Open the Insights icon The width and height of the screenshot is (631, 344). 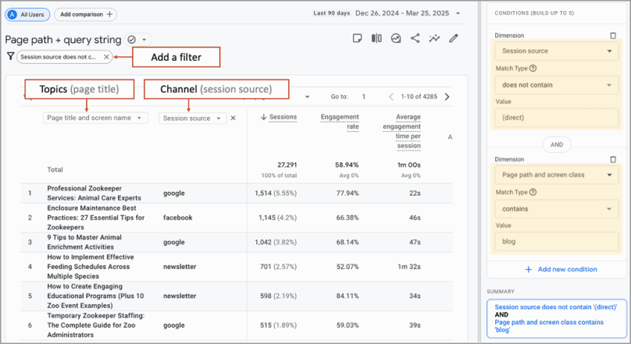pyautogui.click(x=396, y=38)
